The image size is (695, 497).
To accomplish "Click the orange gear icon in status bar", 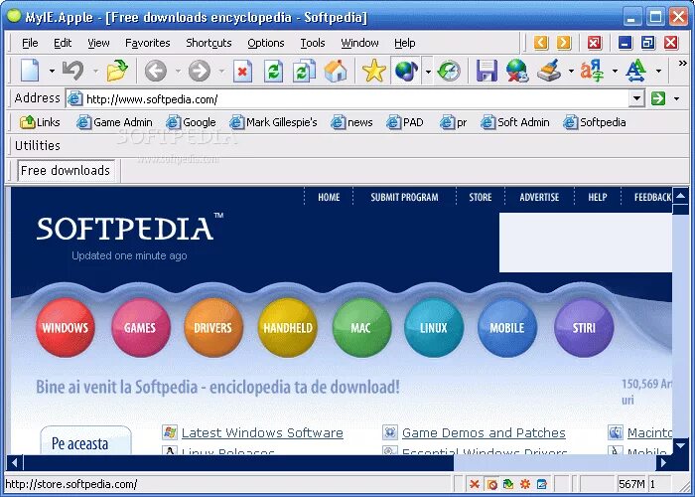I will [525, 484].
